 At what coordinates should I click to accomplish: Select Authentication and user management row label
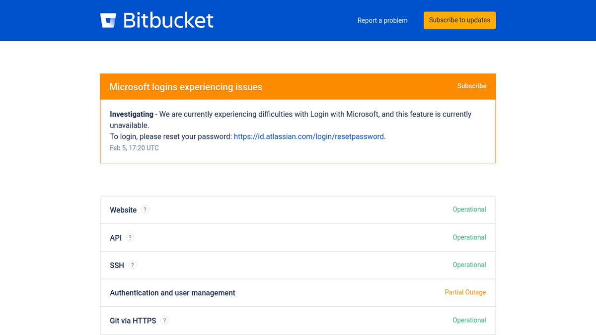coord(172,293)
